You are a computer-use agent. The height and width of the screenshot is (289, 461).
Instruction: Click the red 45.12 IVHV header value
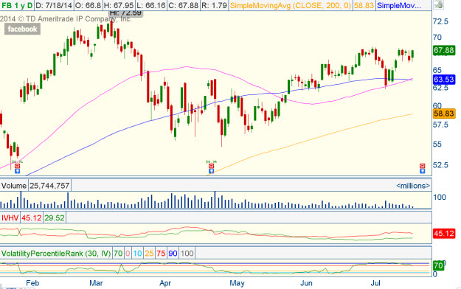click(x=31, y=217)
